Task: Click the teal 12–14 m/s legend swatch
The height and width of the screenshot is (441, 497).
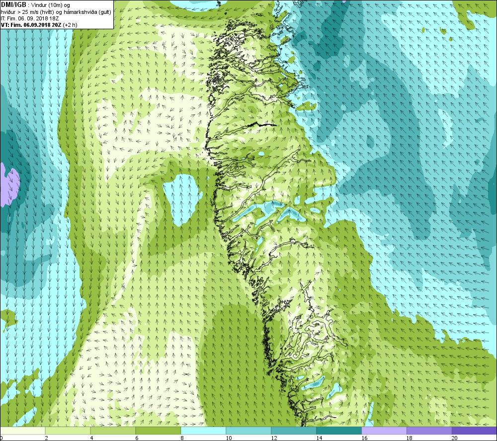Action: 294,431
